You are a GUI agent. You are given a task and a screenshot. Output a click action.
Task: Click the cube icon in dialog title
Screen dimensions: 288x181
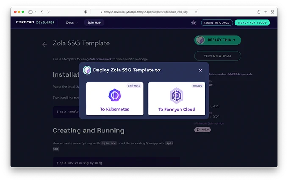(x=87, y=70)
